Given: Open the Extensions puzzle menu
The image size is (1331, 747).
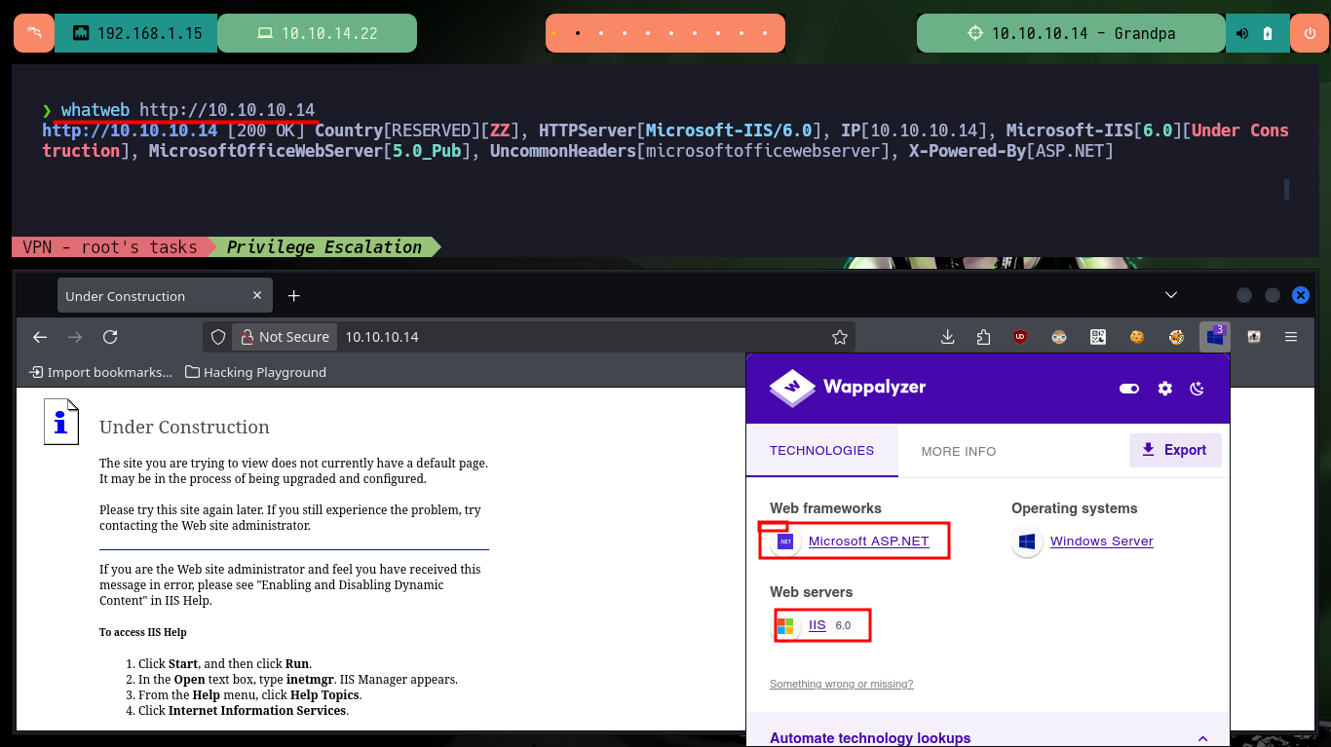Looking at the screenshot, I should (983, 337).
